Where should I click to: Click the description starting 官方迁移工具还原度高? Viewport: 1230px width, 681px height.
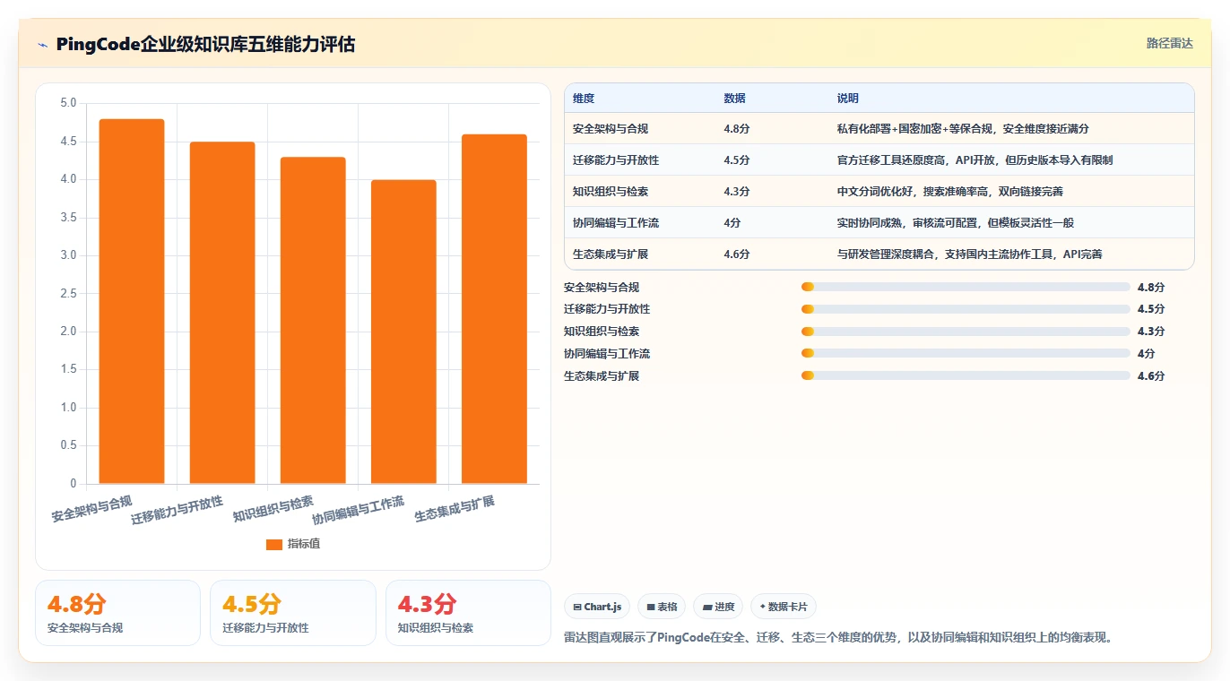point(974,160)
